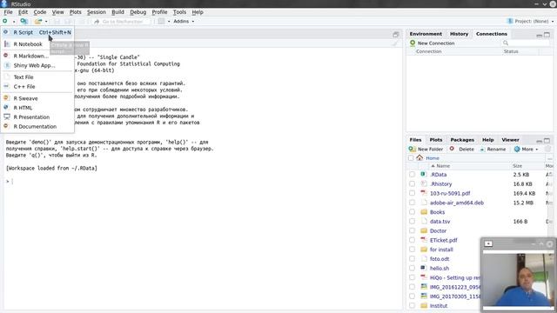
Task: Tick the select-all checkbox beside Home
Action: [x=411, y=158]
